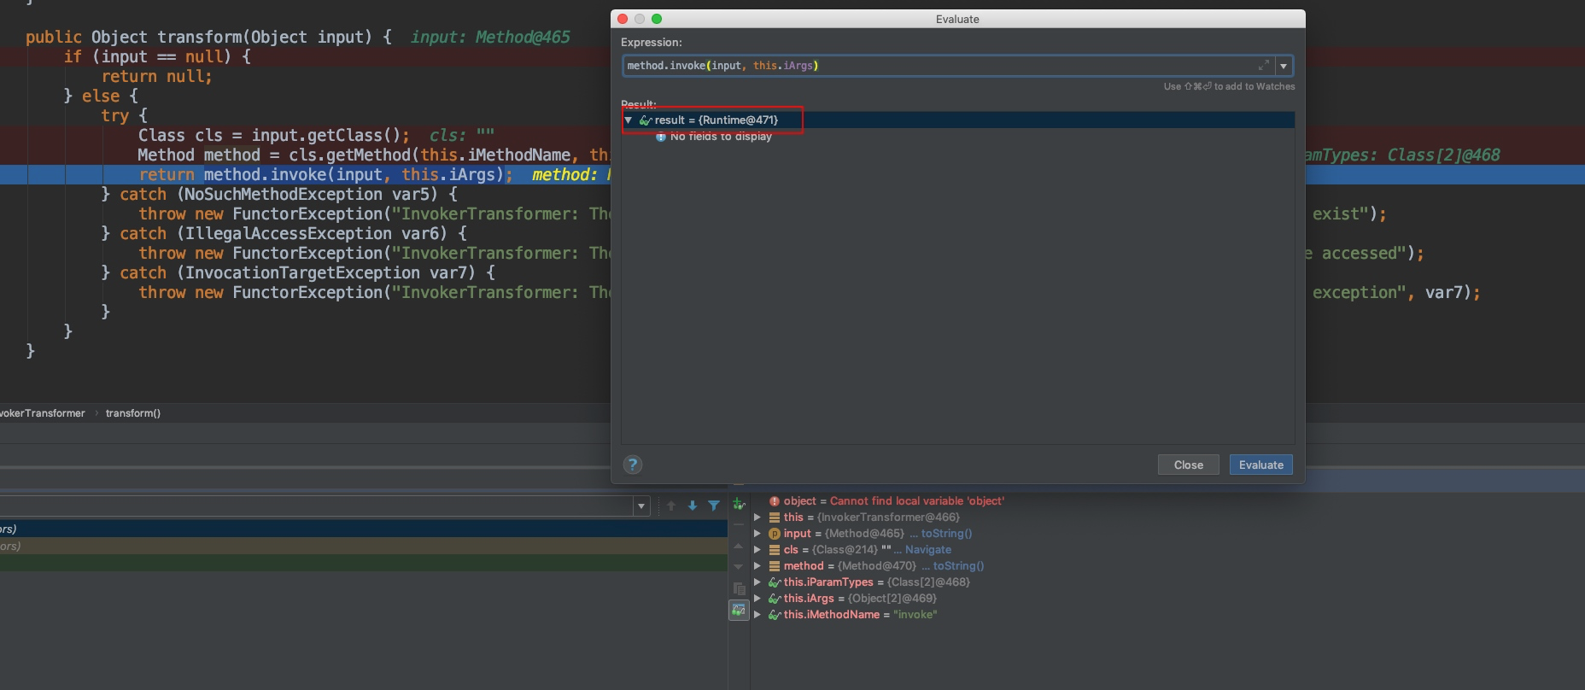Click the info icon next to 'No fields to display'
The image size is (1585, 690).
(660, 137)
